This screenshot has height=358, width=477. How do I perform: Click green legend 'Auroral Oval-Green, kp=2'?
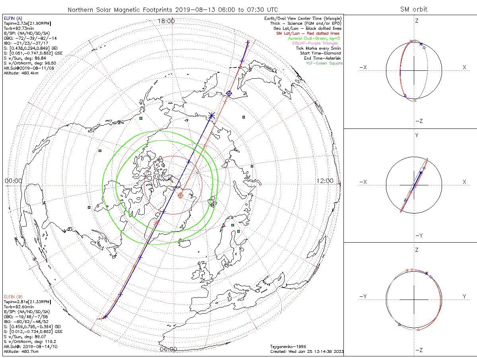pyautogui.click(x=314, y=38)
